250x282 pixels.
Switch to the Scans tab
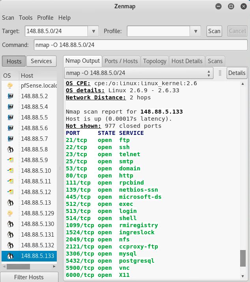[x=215, y=61]
